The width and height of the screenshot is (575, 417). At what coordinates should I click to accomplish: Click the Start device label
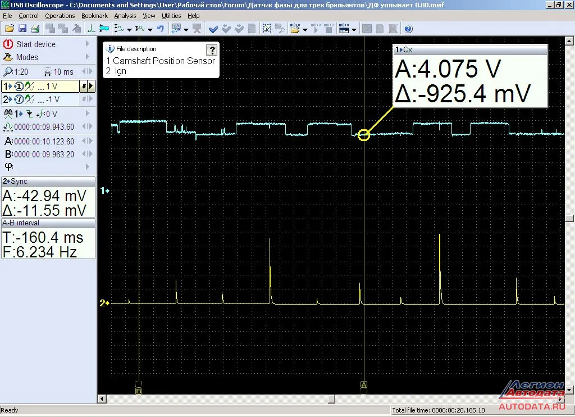pyautogui.click(x=35, y=44)
